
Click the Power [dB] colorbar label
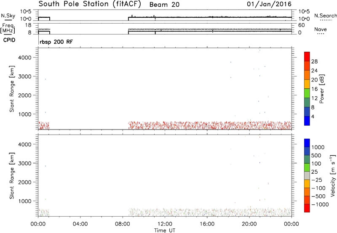tap(321, 89)
